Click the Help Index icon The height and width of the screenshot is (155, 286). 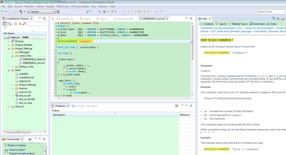point(268,24)
